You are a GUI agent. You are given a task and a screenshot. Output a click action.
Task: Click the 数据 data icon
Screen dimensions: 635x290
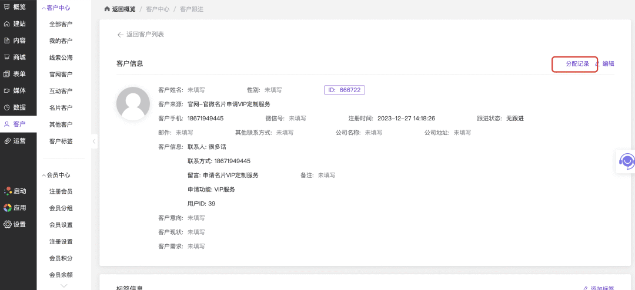pos(7,107)
